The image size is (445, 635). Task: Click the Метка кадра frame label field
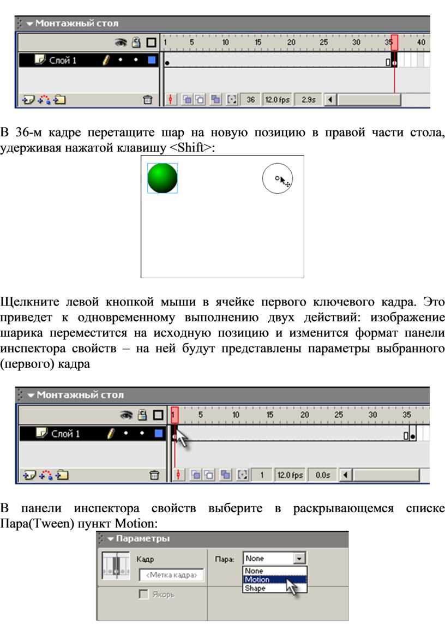[171, 574]
